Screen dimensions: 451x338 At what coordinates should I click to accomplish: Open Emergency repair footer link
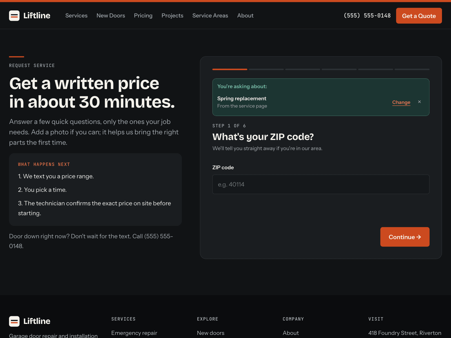pyautogui.click(x=134, y=333)
